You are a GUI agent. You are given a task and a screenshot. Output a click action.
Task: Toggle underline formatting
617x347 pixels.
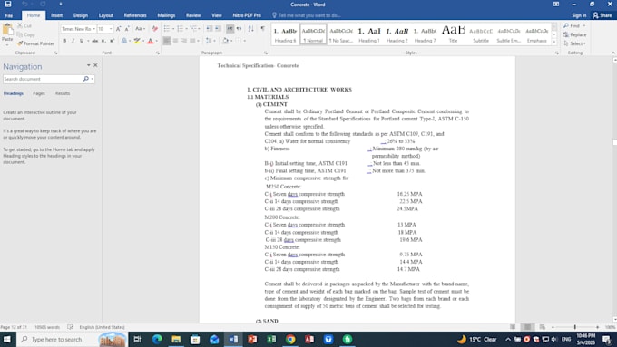tap(82, 41)
